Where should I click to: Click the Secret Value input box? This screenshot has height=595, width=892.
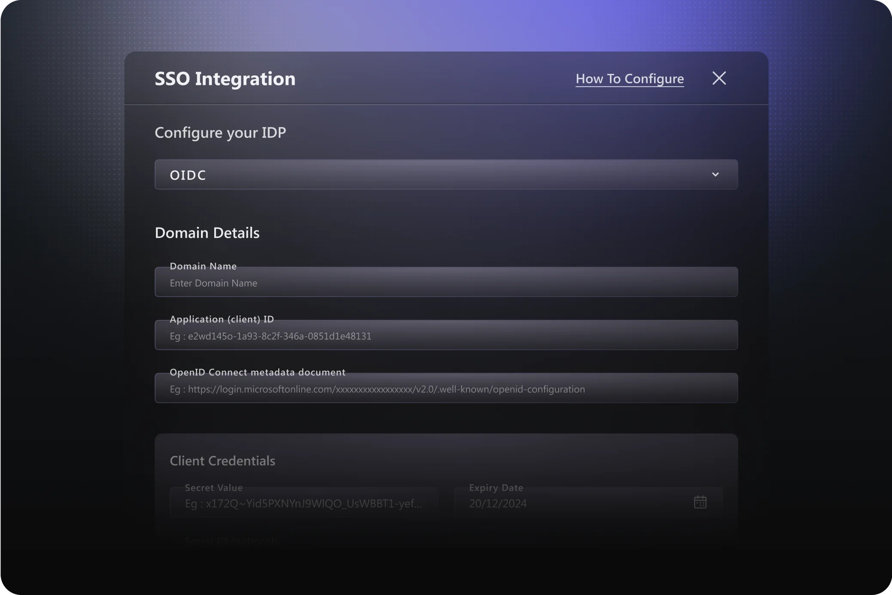(304, 504)
